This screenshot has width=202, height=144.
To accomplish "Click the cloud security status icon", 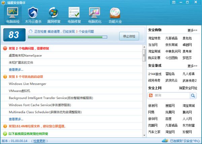I will (x=164, y=140).
